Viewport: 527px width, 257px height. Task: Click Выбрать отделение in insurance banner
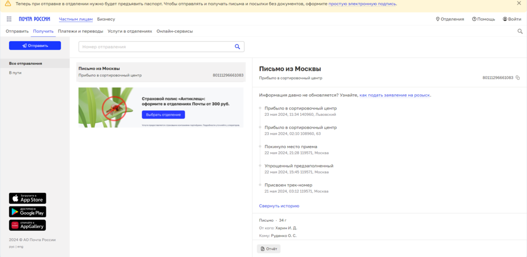(x=163, y=115)
